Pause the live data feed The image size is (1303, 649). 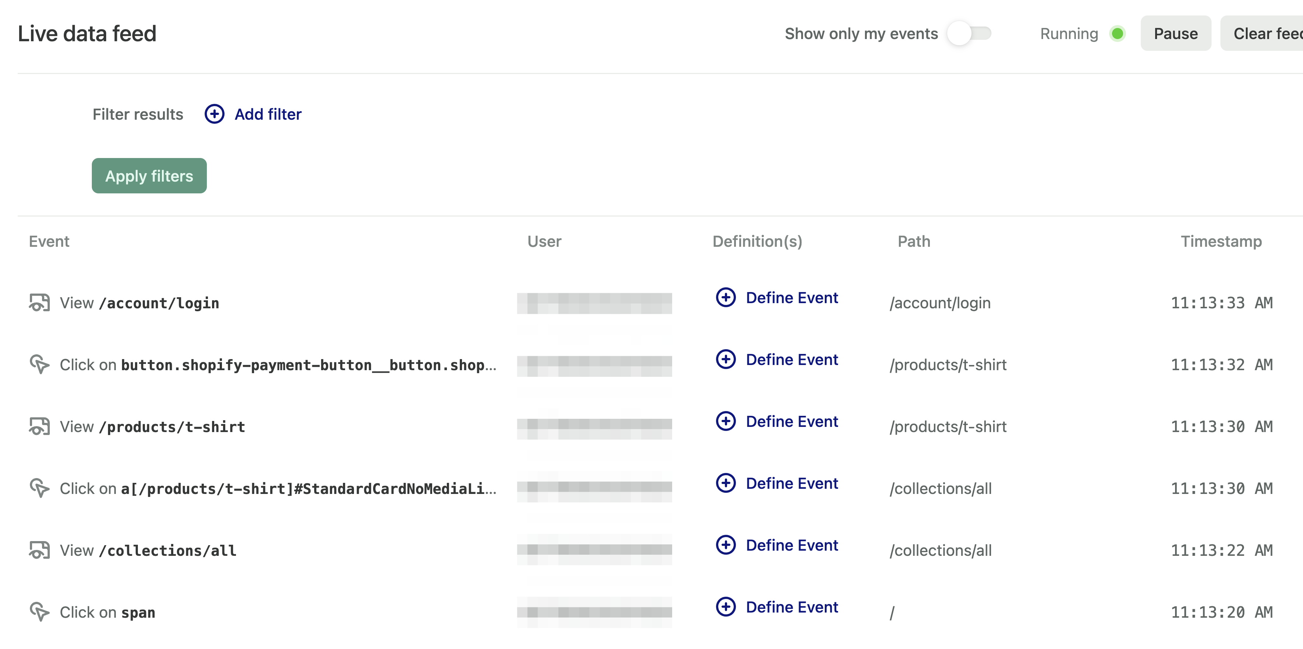(1175, 34)
